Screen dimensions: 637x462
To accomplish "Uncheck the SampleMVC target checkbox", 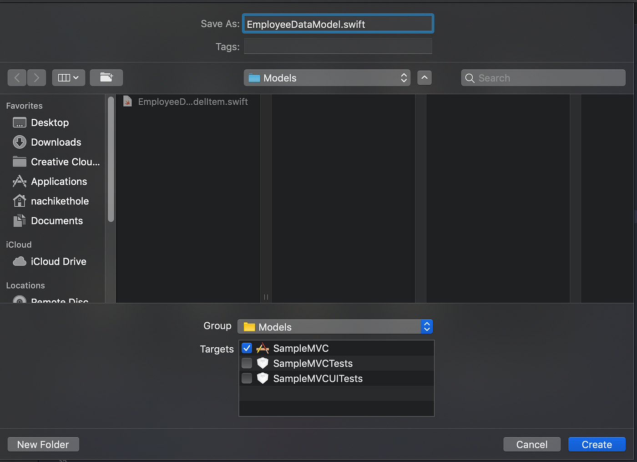I will [x=246, y=348].
